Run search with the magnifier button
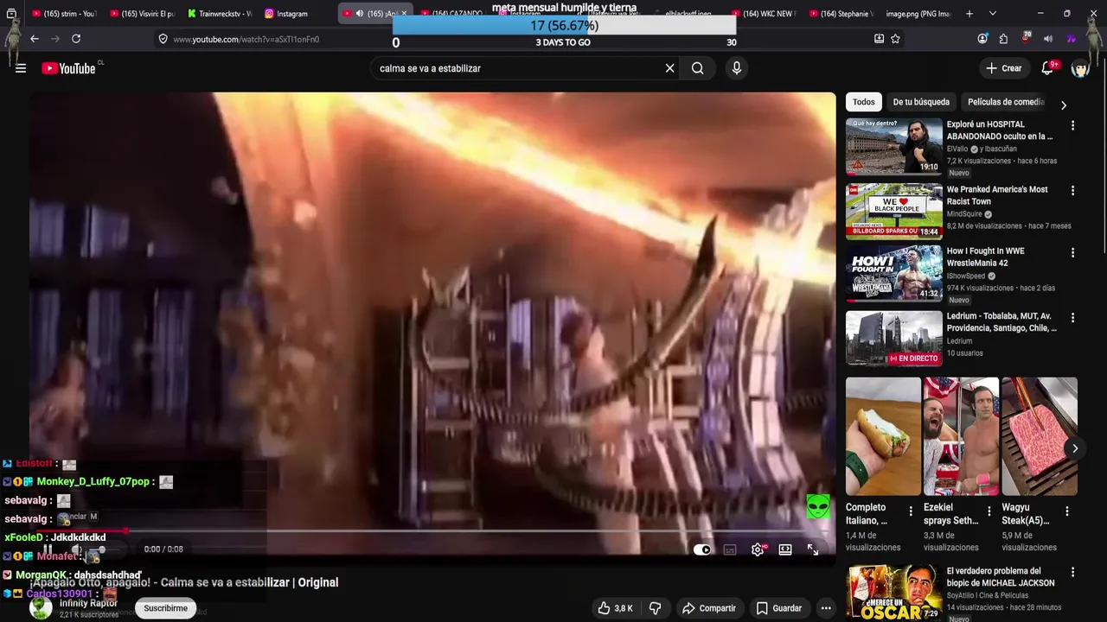 pyautogui.click(x=698, y=68)
